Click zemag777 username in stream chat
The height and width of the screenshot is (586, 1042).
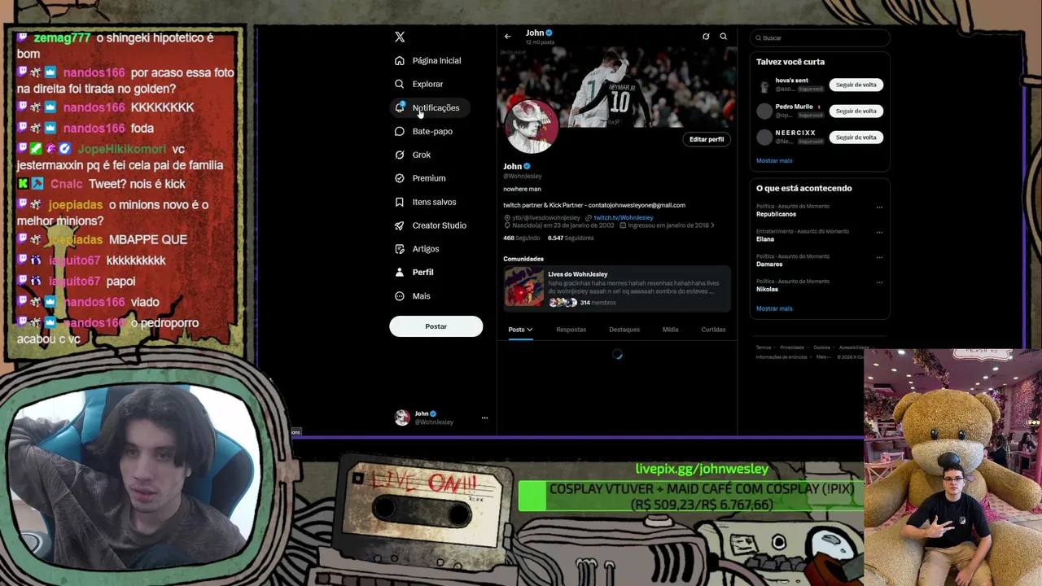pyautogui.click(x=63, y=37)
